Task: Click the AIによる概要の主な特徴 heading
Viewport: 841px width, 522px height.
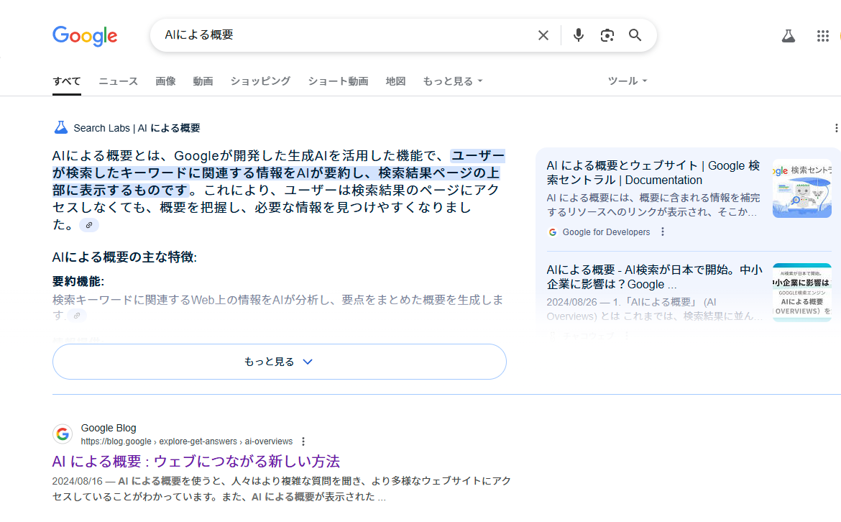Action: point(124,257)
